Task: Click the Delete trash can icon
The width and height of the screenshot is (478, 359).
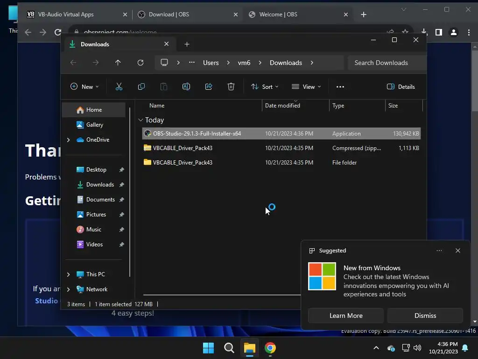Action: click(x=231, y=86)
